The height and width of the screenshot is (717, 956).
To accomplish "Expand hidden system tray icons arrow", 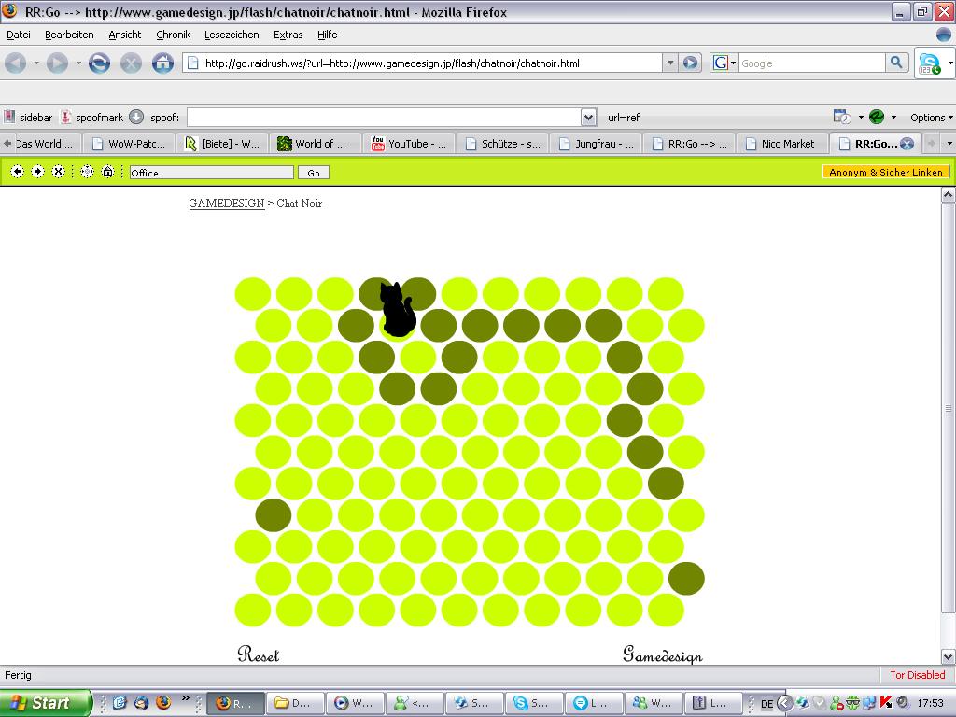I will point(784,703).
